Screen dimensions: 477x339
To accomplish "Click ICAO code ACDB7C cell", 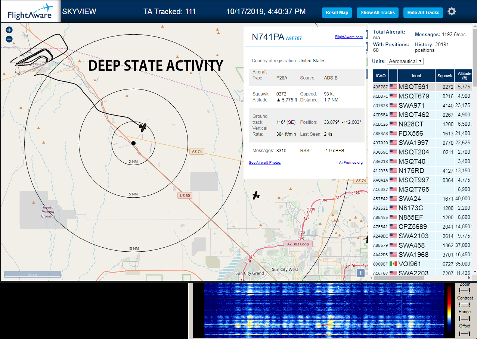I will click(380, 96).
